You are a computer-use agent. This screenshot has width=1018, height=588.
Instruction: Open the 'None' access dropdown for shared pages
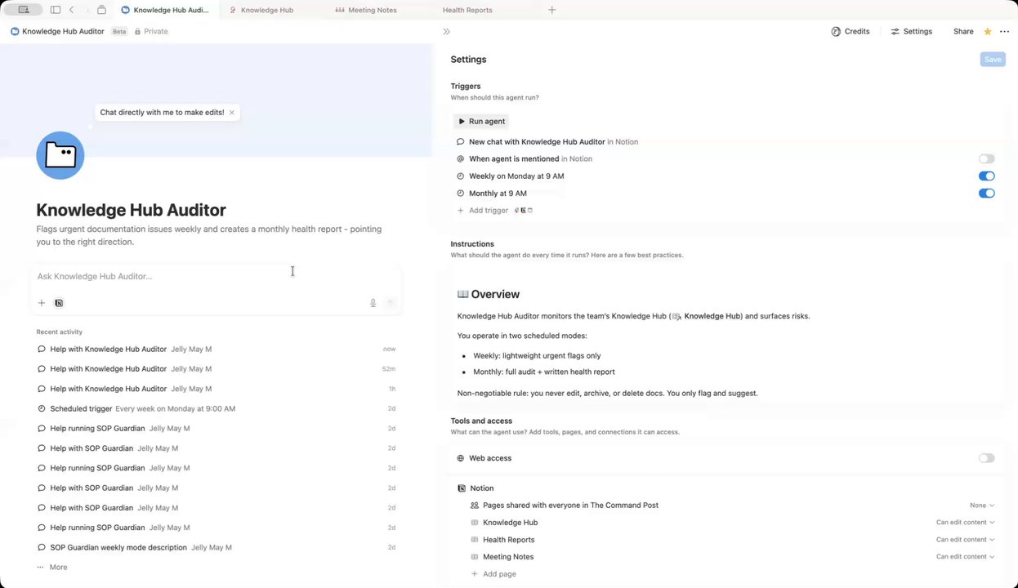(x=981, y=506)
